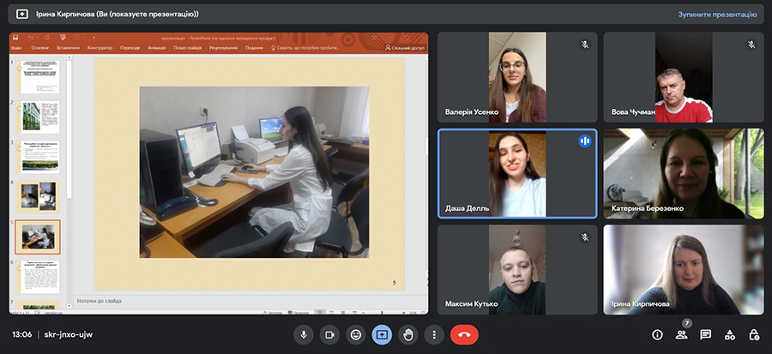Open PowerPoint Вставлення tab
The image size is (772, 354).
pyautogui.click(x=68, y=48)
